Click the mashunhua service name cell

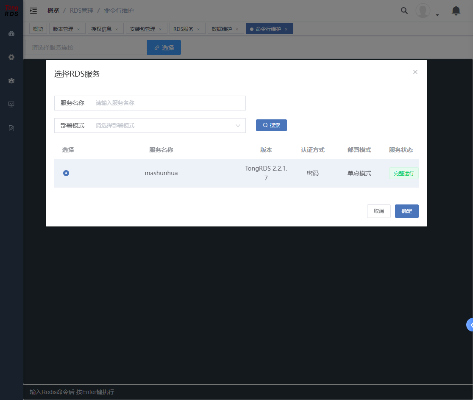[161, 173]
